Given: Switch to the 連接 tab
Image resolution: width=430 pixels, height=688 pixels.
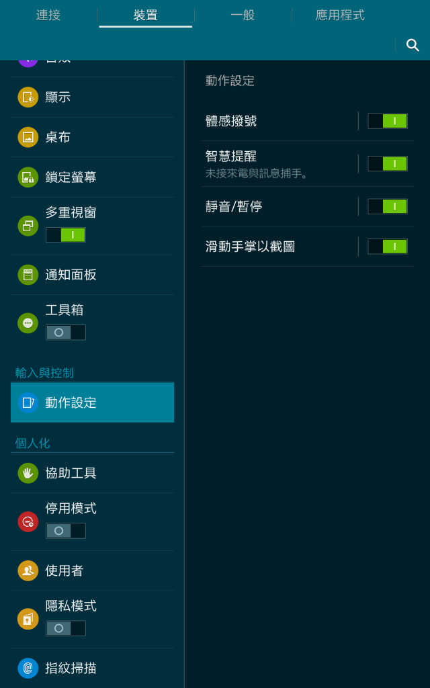Looking at the screenshot, I should point(48,15).
